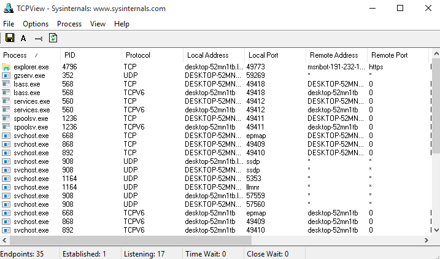Click the horizontal scrollbar thumb
This screenshot has width=440, height=259.
pyautogui.click(x=131, y=240)
